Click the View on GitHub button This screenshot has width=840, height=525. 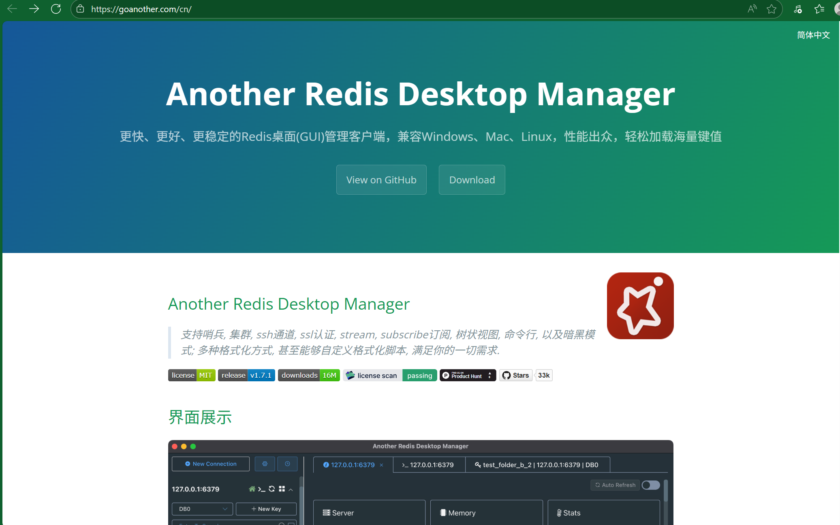pyautogui.click(x=381, y=180)
